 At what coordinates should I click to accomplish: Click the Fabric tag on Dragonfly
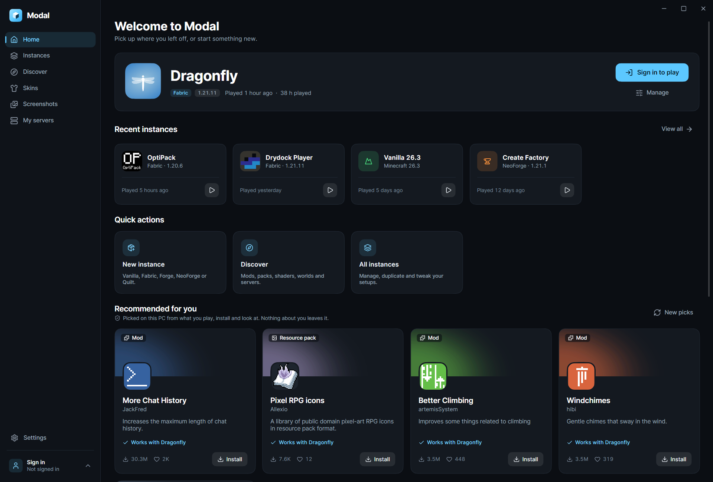pyautogui.click(x=180, y=93)
